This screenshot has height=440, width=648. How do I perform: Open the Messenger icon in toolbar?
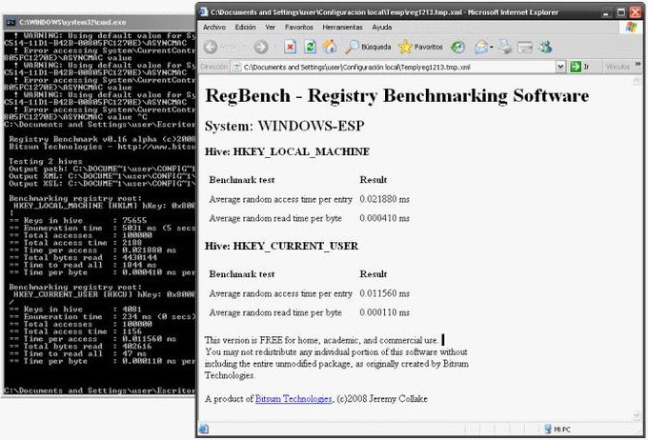545,47
